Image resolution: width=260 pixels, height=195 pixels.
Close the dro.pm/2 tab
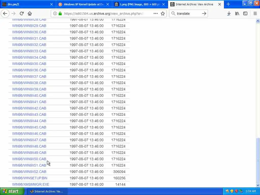52,4
